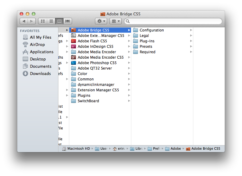Open the Configuration folder
The width and height of the screenshot is (242, 176).
[162, 30]
